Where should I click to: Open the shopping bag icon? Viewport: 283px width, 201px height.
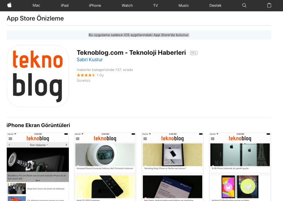click(269, 5)
